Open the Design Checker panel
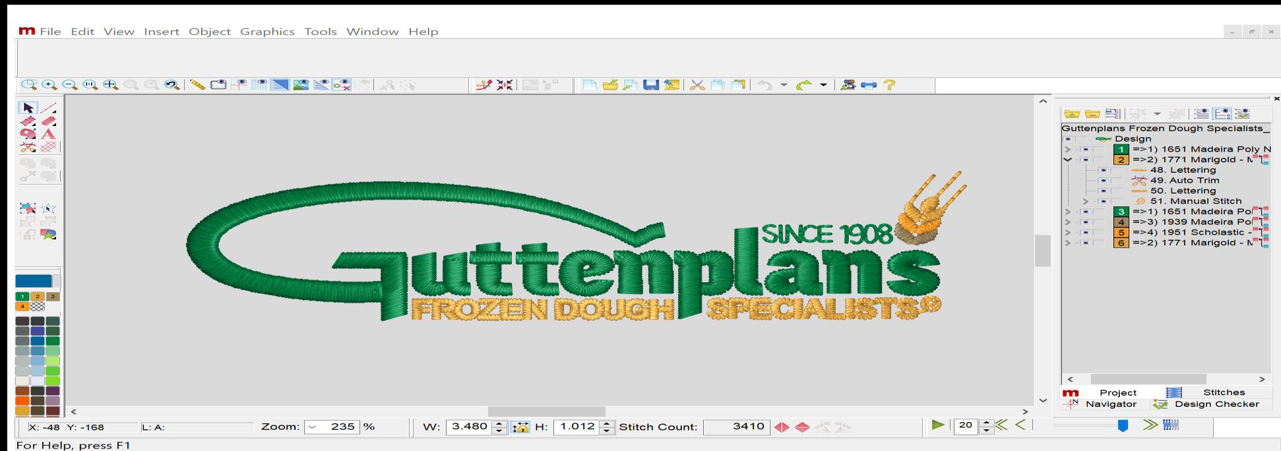The width and height of the screenshot is (1281, 451). [x=1216, y=404]
